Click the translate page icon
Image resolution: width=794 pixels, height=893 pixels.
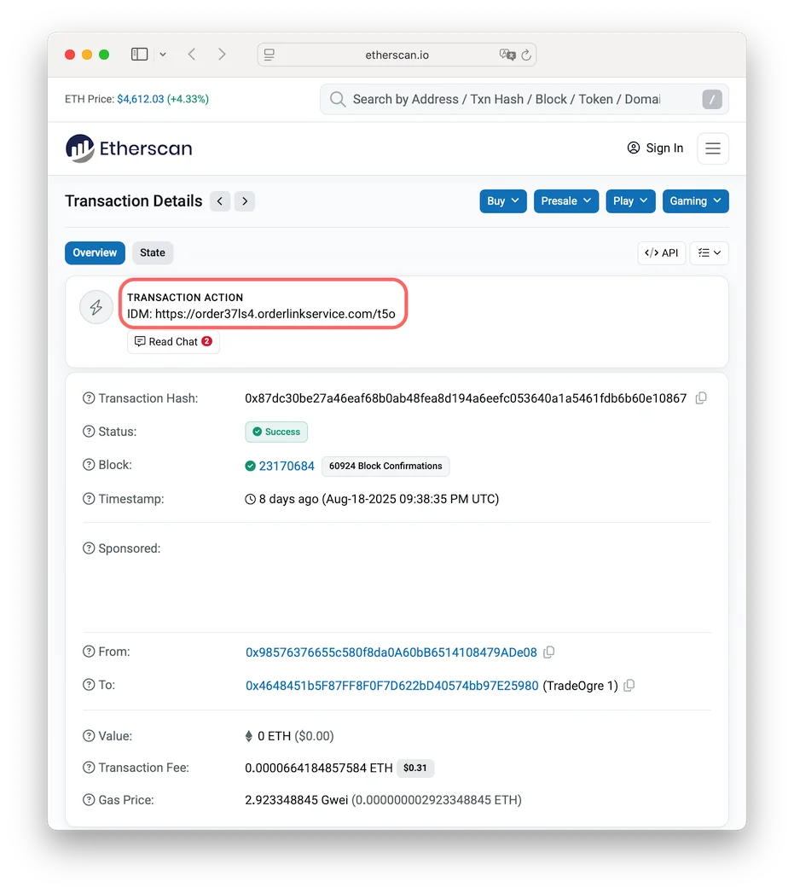tap(507, 55)
